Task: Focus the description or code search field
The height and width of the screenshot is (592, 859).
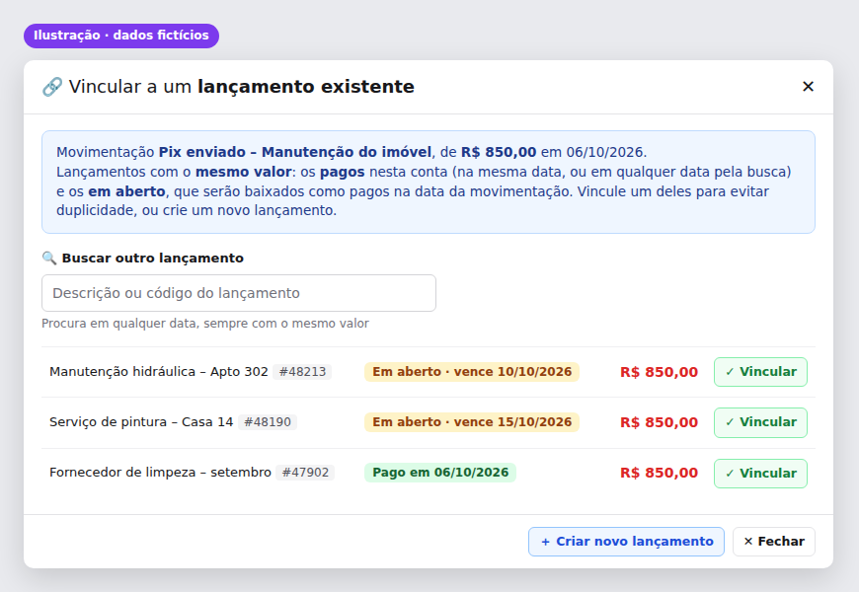Action: coord(239,293)
